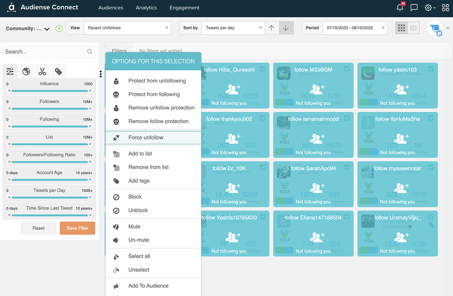Open the tag filter tab
The image size is (453, 296).
[x=58, y=71]
